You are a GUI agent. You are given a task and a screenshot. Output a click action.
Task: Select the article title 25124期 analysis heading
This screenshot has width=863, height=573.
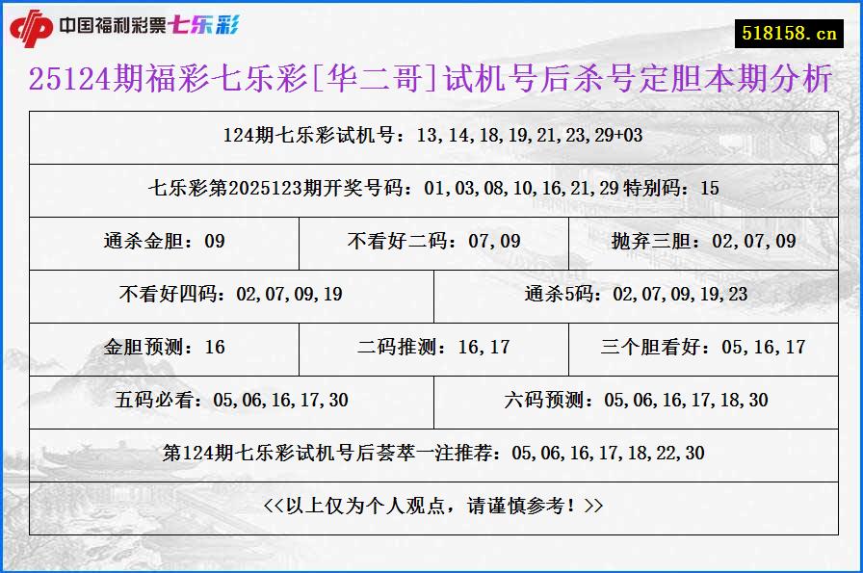pyautogui.click(x=431, y=82)
